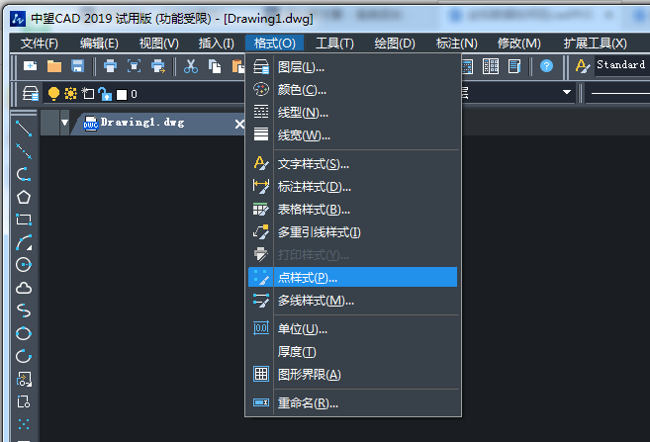Select the Rectangle drawing tool
Viewport: 650px width, 442px height.
coord(24,219)
